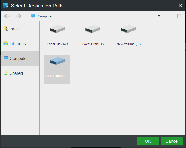Click the back navigation arrow
This screenshot has height=148, width=186.
point(7,16)
